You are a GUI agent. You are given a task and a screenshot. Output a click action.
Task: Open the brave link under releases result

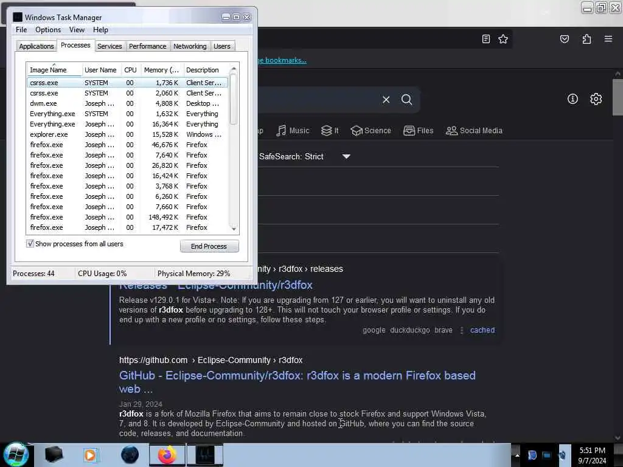pyautogui.click(x=444, y=330)
